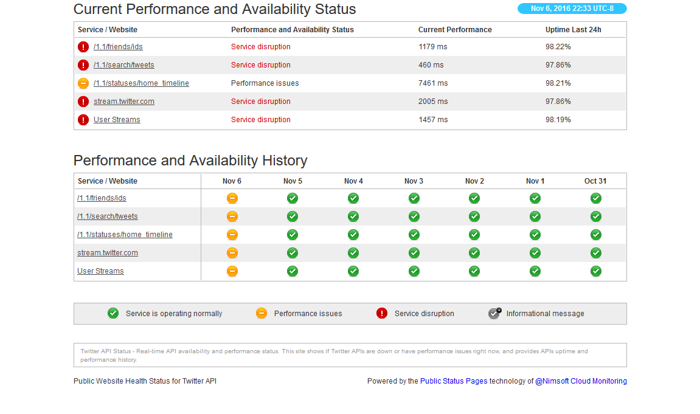Click the Current Performance column header
The height and width of the screenshot is (414, 700).
(x=455, y=30)
